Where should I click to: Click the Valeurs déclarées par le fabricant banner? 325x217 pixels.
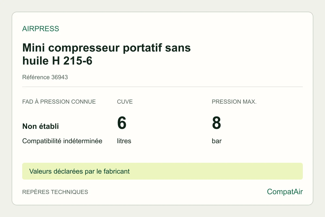(x=80, y=171)
